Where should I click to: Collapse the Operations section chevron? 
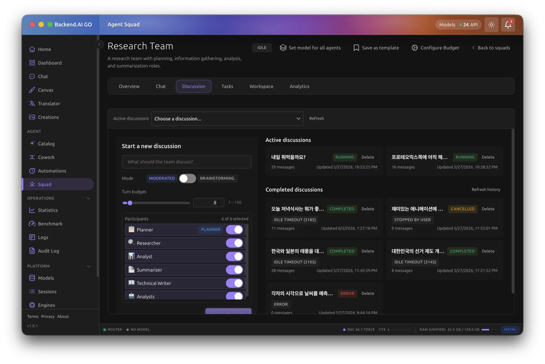coord(89,198)
